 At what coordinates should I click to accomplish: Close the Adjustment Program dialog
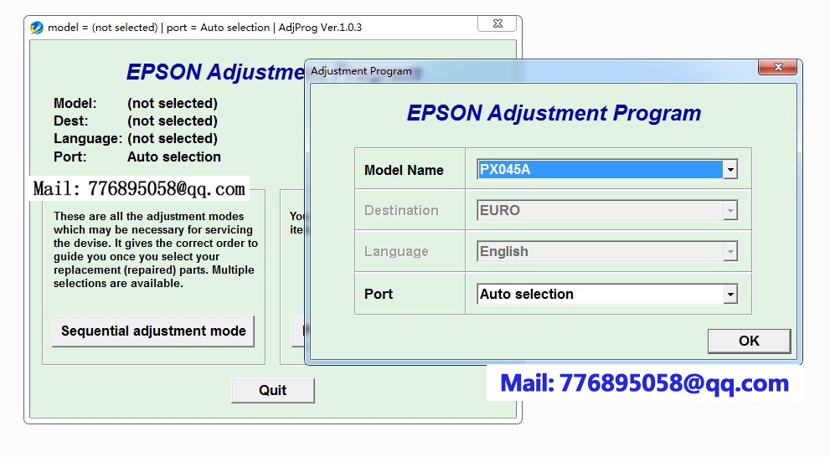[x=776, y=68]
